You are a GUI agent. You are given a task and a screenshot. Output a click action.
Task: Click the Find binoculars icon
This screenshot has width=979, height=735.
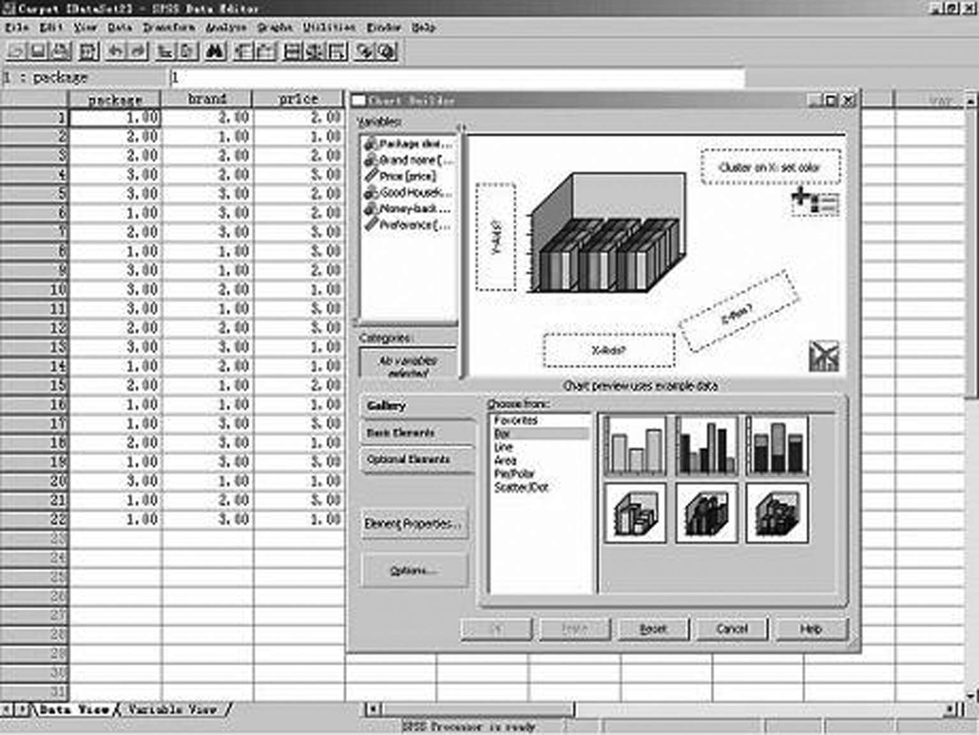tap(215, 51)
